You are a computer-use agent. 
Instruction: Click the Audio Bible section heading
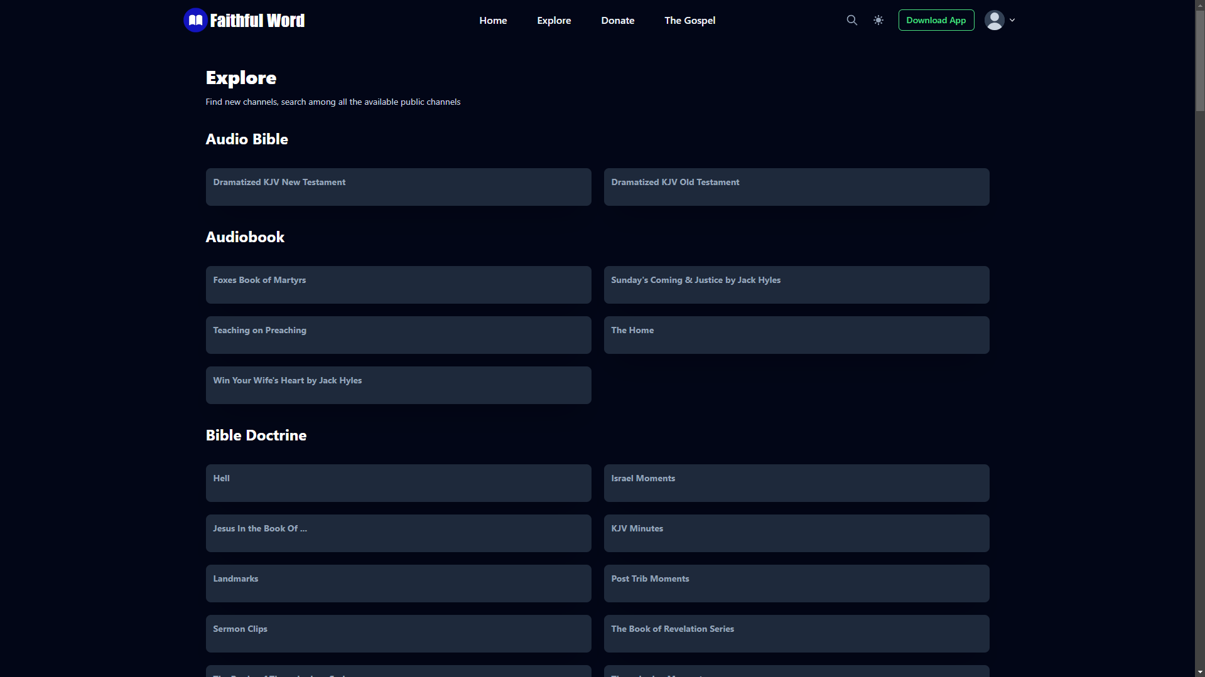247,139
